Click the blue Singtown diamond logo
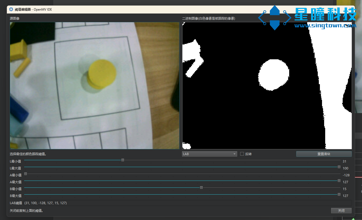The width and height of the screenshot is (362, 220). (x=275, y=18)
